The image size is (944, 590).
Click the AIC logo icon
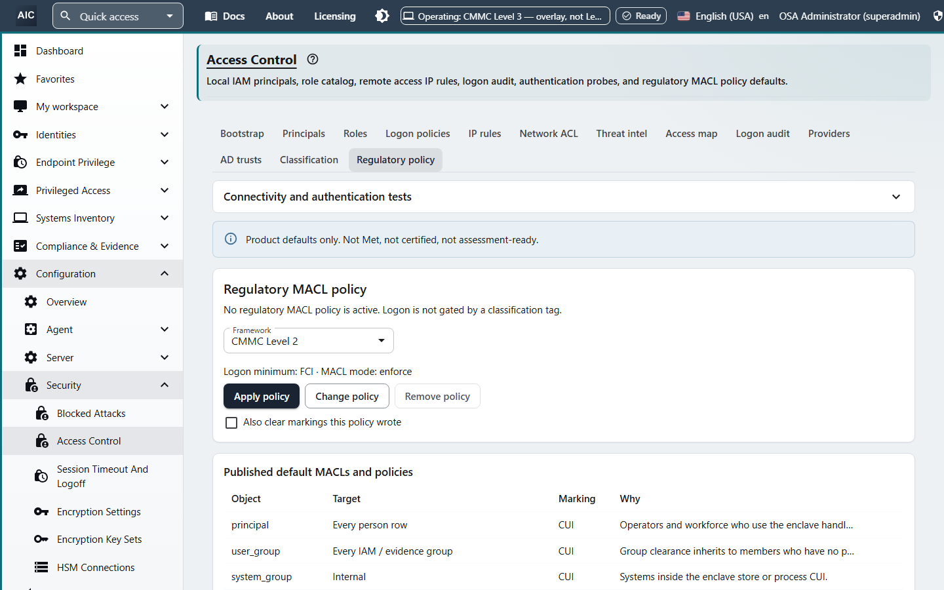(x=26, y=16)
